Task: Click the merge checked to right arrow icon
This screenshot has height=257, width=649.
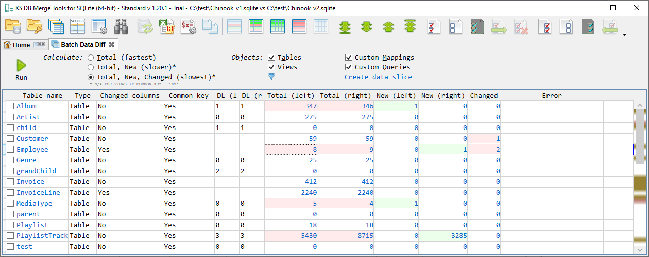Action: pyautogui.click(x=499, y=26)
